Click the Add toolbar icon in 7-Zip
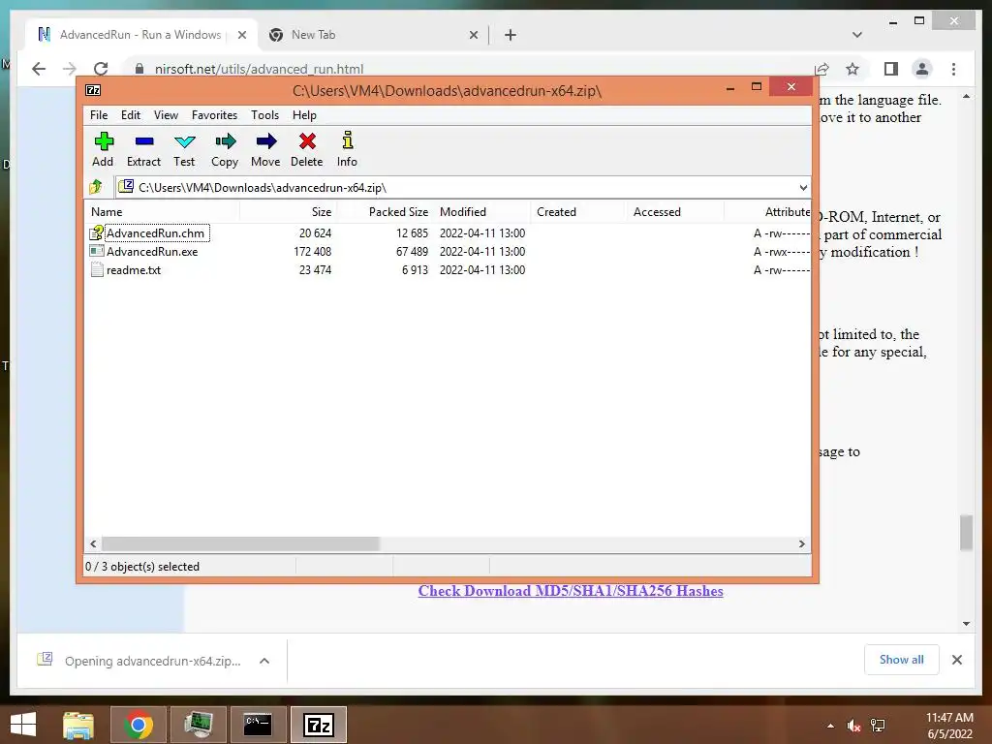The width and height of the screenshot is (992, 744). [104, 141]
